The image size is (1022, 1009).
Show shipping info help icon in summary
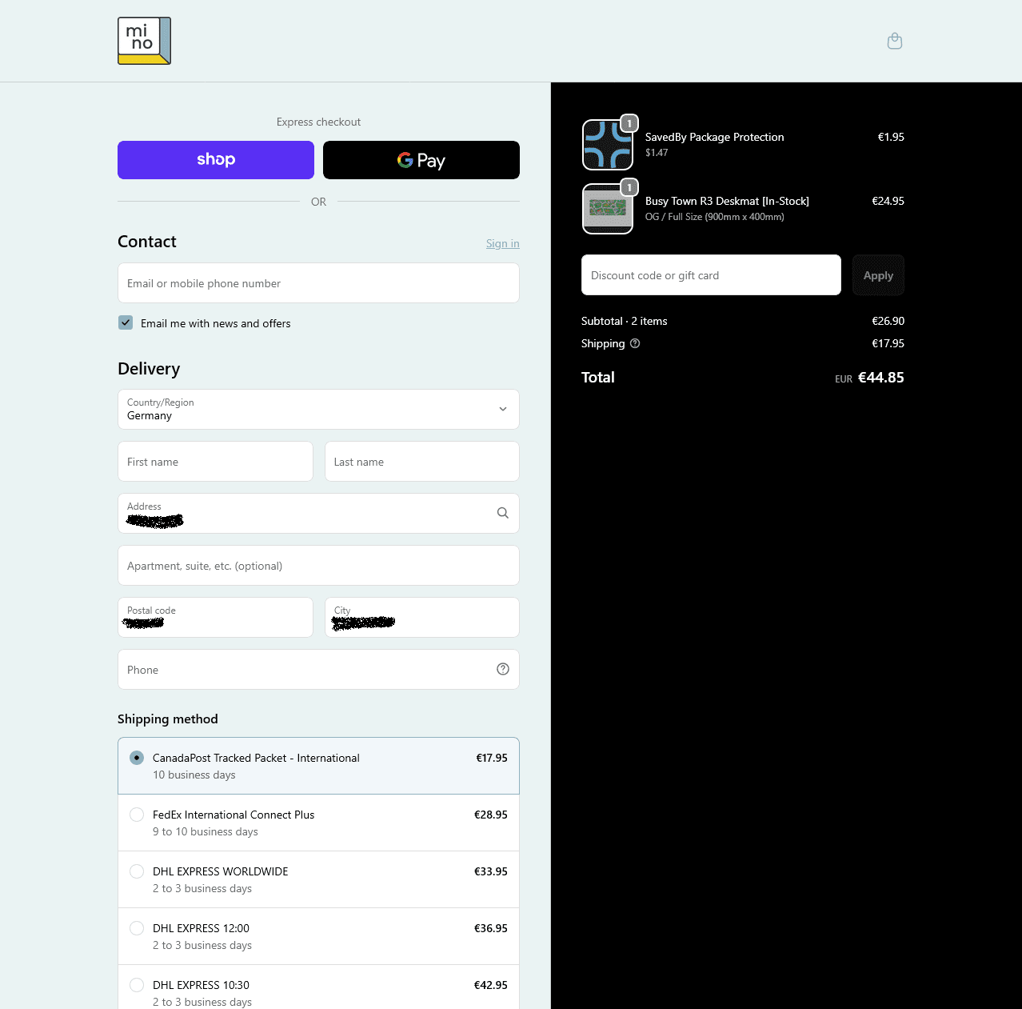pyautogui.click(x=635, y=343)
